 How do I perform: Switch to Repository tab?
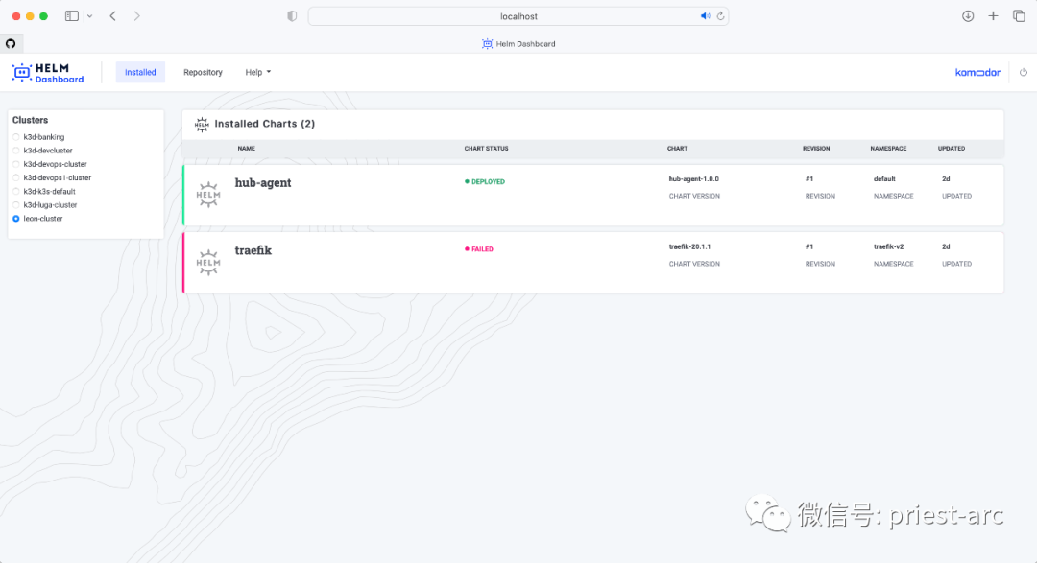point(203,72)
